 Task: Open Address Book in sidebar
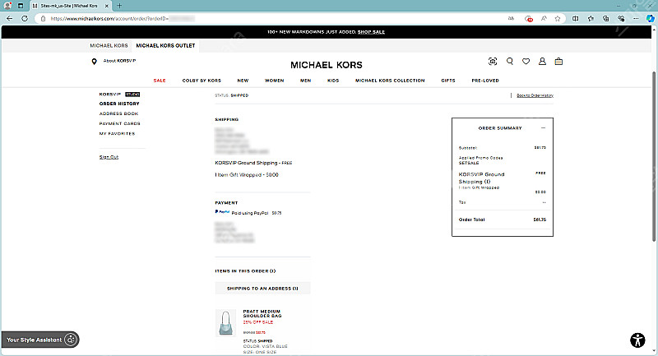coord(118,113)
